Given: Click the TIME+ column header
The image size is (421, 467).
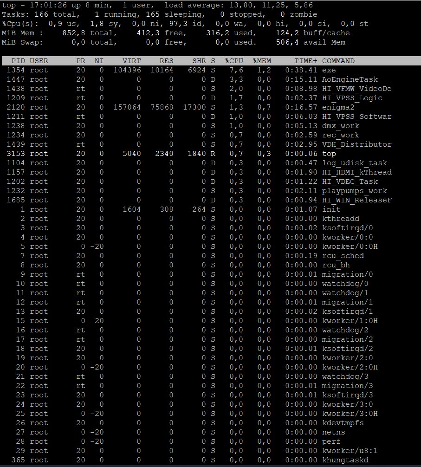Looking at the screenshot, I should click(306, 61).
